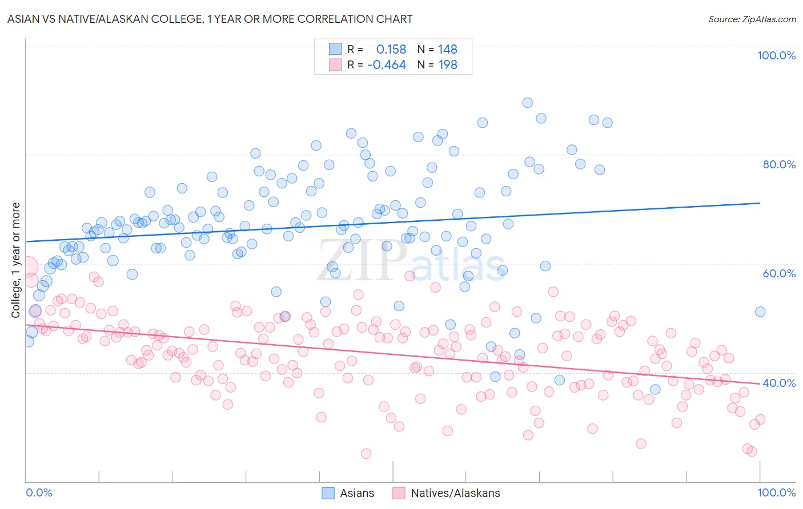Click the chart title text
Image resolution: width=803 pixels, height=509 pixels.
[210, 19]
